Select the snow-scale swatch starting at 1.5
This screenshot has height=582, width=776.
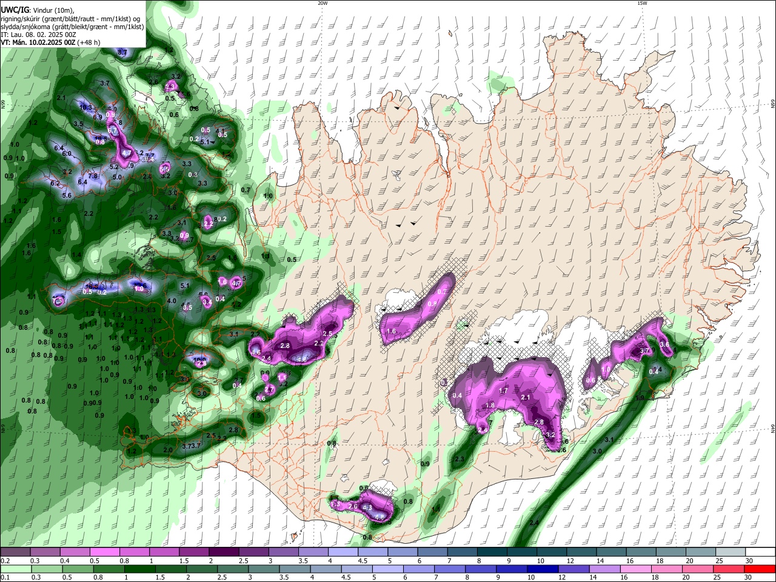coord(194,552)
